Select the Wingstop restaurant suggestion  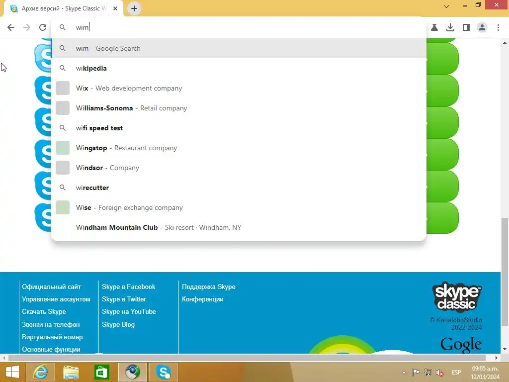pos(238,148)
